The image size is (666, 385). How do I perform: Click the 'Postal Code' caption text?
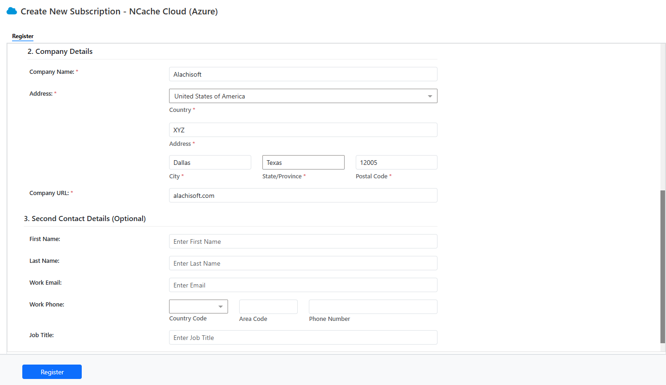(372, 176)
